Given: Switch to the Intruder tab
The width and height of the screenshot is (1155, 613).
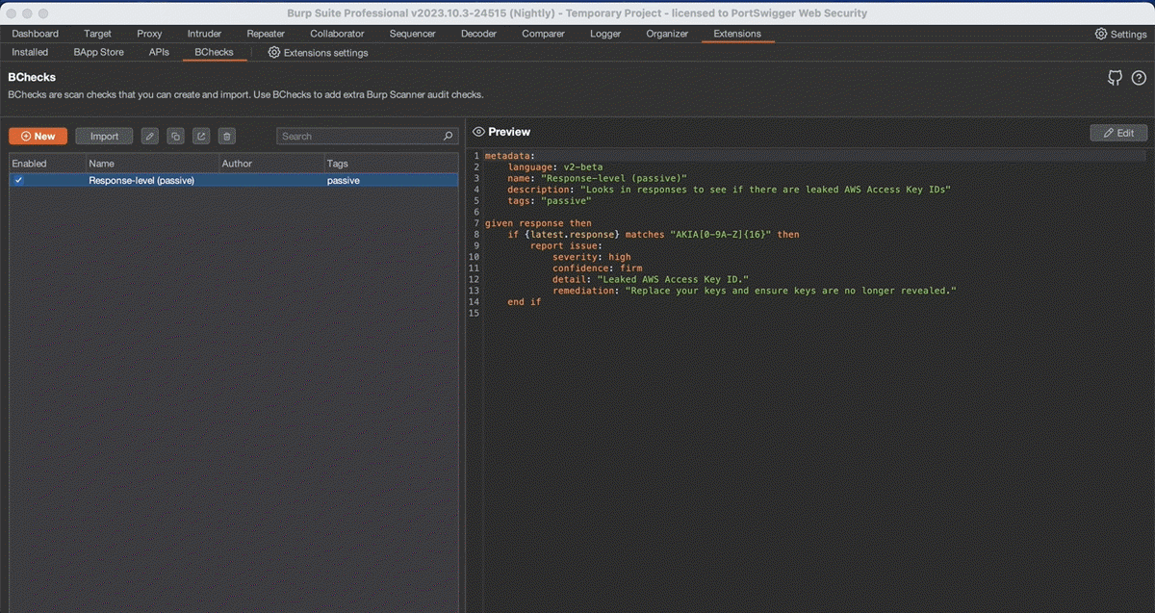Looking at the screenshot, I should click(x=204, y=34).
